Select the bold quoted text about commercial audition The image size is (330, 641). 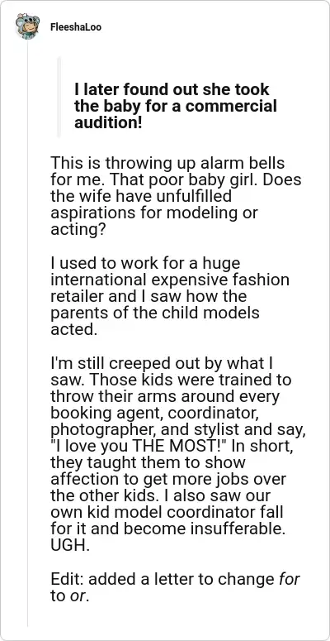click(176, 106)
